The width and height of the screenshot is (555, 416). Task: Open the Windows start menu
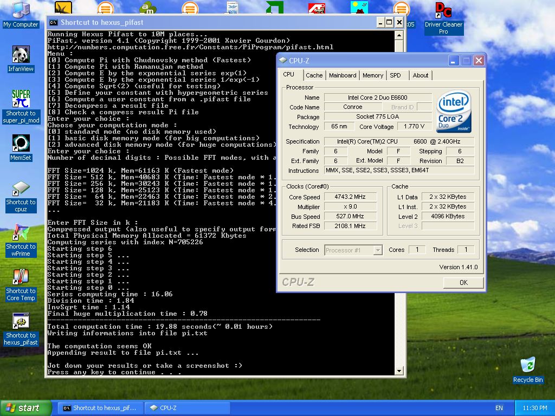coord(25,408)
